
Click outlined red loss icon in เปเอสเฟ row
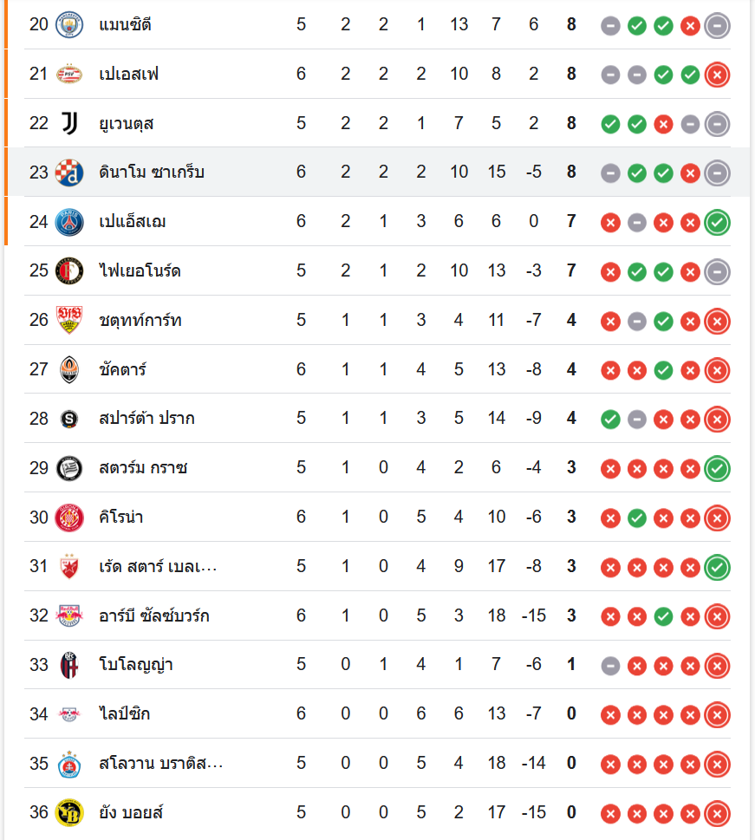tap(717, 74)
